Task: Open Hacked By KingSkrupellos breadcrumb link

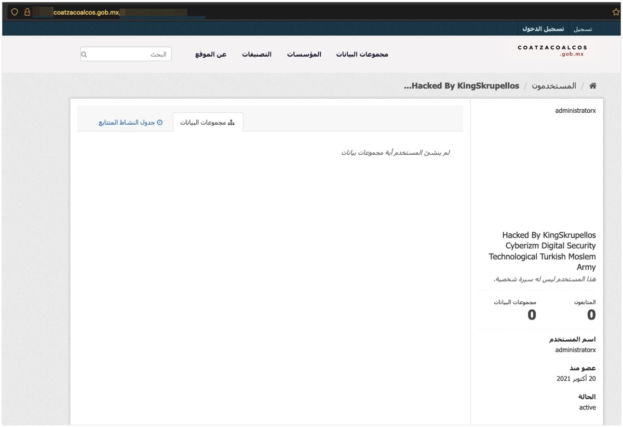Action: (x=461, y=86)
